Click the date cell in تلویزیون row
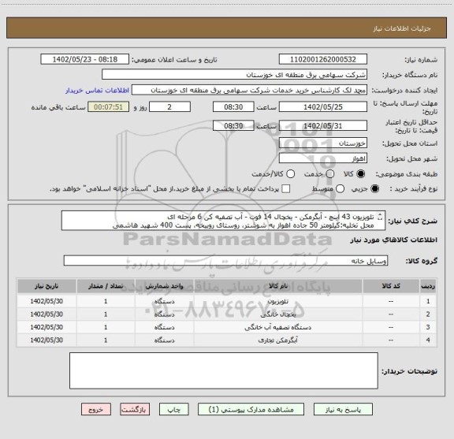Image resolution: width=454 pixels, height=439 pixels. 47,301
